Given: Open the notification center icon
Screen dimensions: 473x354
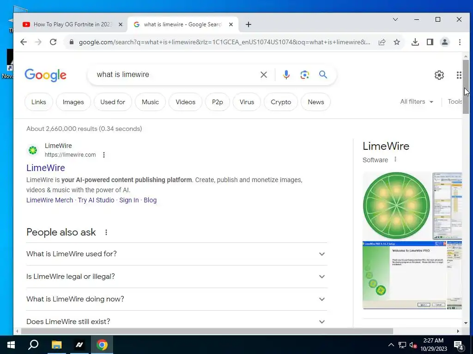Looking at the screenshot, I should point(459,345).
